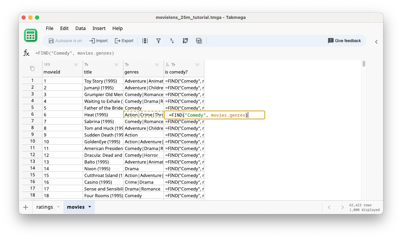Click the fx icon beside the formula bar
402x239 pixels.
point(26,53)
